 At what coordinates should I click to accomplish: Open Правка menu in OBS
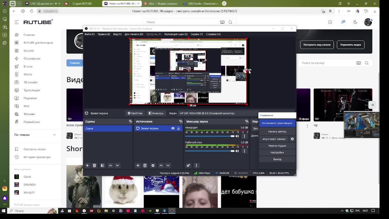[104, 34]
